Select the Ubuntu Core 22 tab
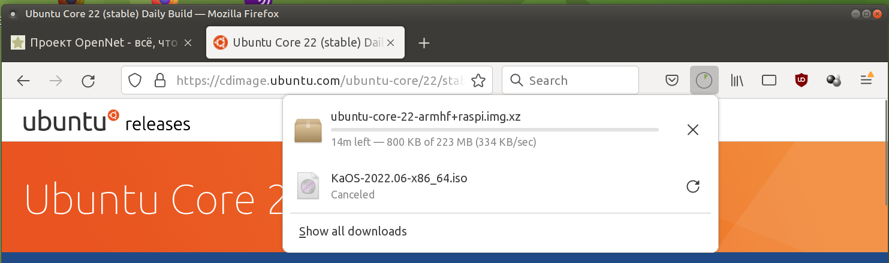889x263 pixels. (300, 43)
